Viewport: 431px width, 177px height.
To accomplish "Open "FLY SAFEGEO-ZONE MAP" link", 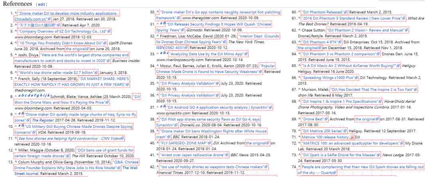I will click(186, 143).
